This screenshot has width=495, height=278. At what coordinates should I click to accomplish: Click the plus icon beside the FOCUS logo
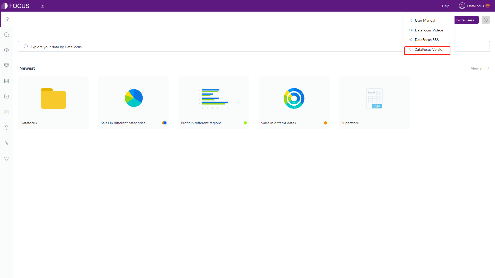pyautogui.click(x=43, y=6)
